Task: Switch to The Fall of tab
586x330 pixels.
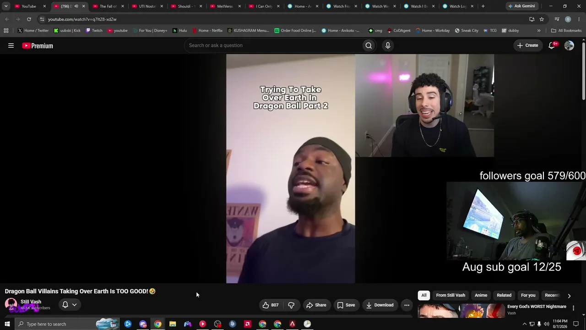Action: pyautogui.click(x=108, y=6)
